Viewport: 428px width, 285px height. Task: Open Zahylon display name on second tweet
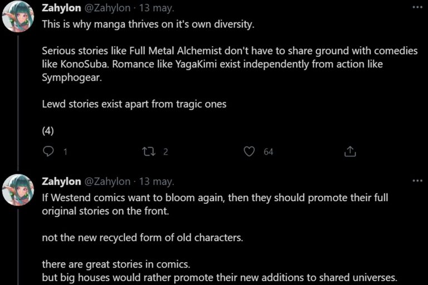61,181
